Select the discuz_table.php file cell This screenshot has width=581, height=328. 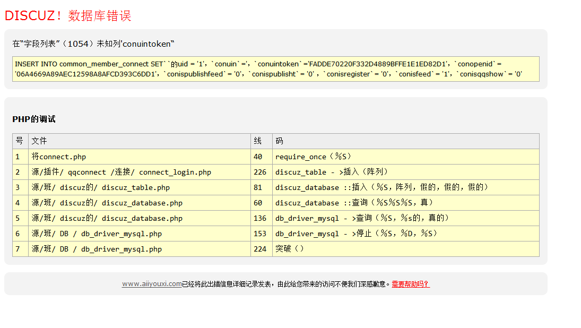(101, 187)
